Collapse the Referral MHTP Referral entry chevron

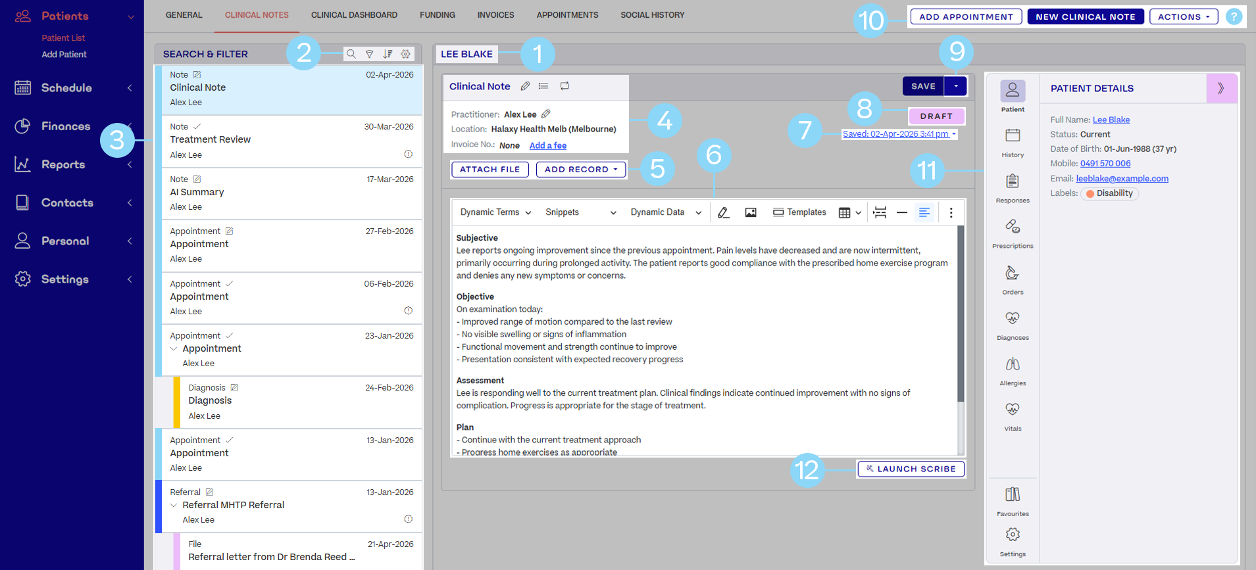coord(174,505)
